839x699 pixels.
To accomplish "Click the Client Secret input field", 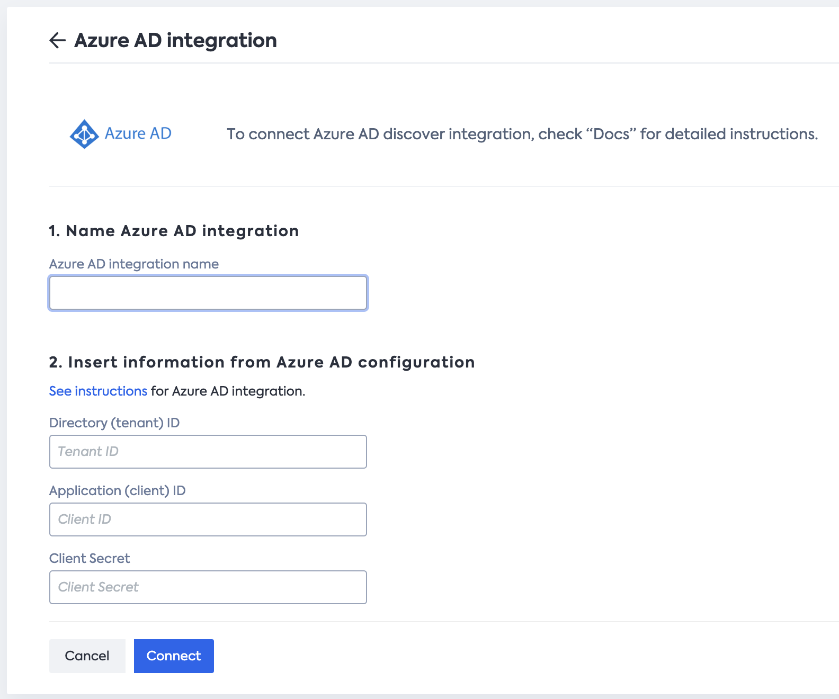I will click(208, 587).
